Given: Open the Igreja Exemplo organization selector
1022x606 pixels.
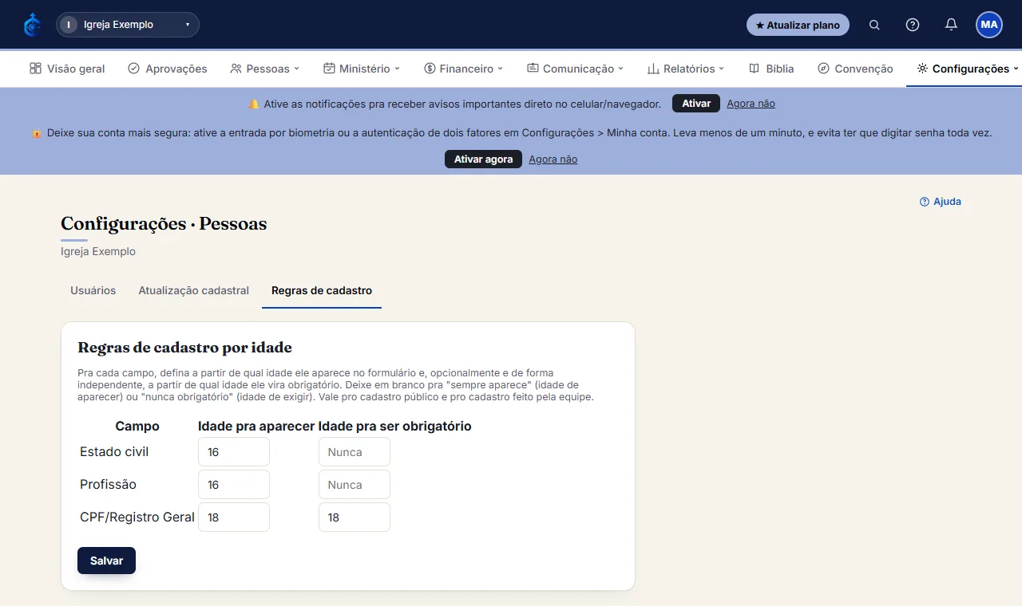Looking at the screenshot, I should pyautogui.click(x=128, y=25).
